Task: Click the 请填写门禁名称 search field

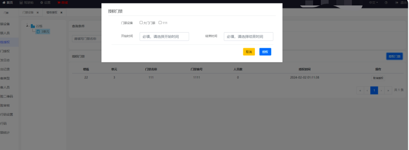Action: pyautogui.click(x=87, y=38)
